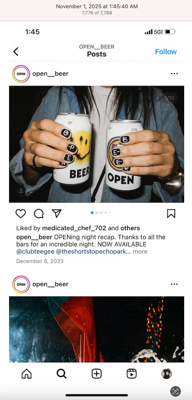Tap carousel page indicator dots

101,212
